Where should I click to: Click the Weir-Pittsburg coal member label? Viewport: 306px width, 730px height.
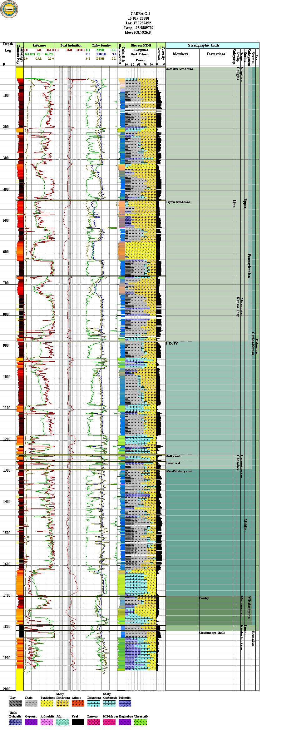click(x=179, y=471)
